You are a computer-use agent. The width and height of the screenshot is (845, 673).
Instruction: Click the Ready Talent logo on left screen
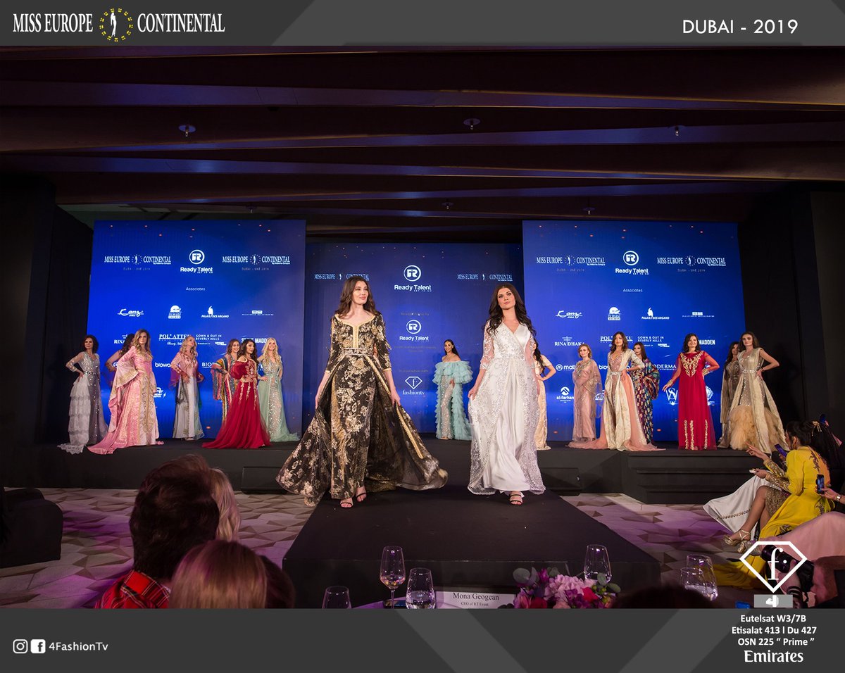(x=196, y=261)
